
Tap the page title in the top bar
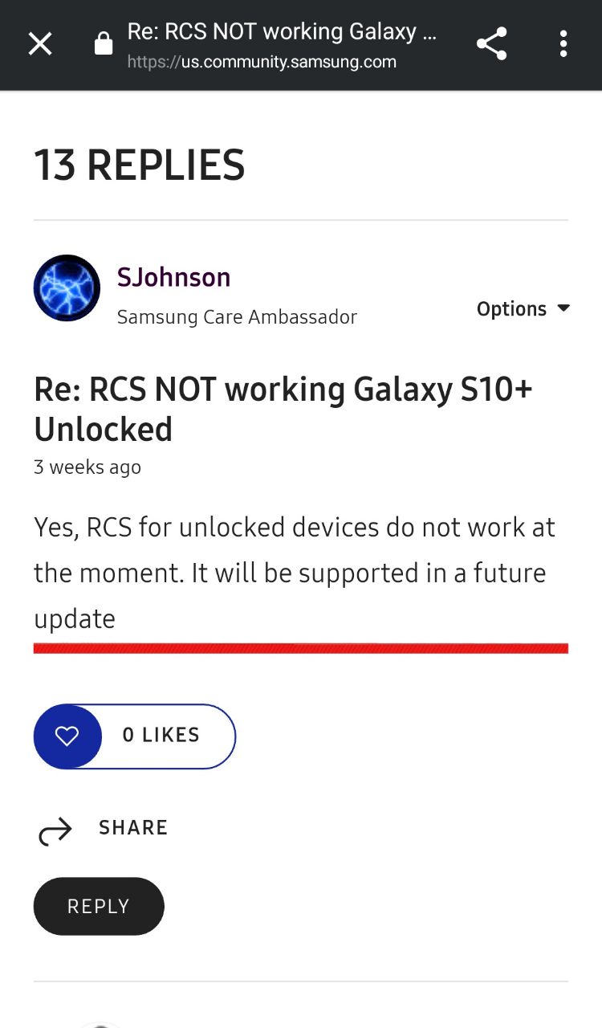click(x=281, y=33)
